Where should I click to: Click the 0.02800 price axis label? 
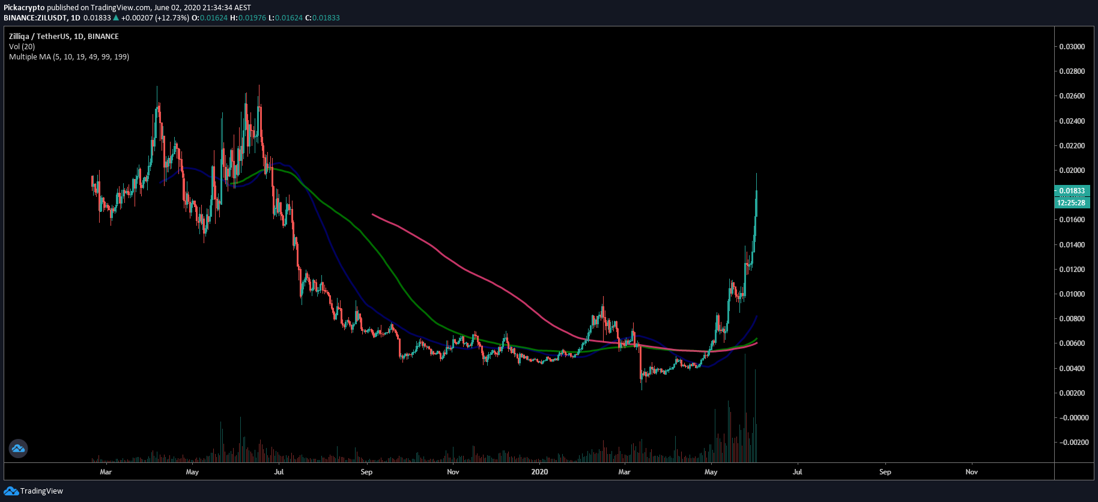(1072, 71)
